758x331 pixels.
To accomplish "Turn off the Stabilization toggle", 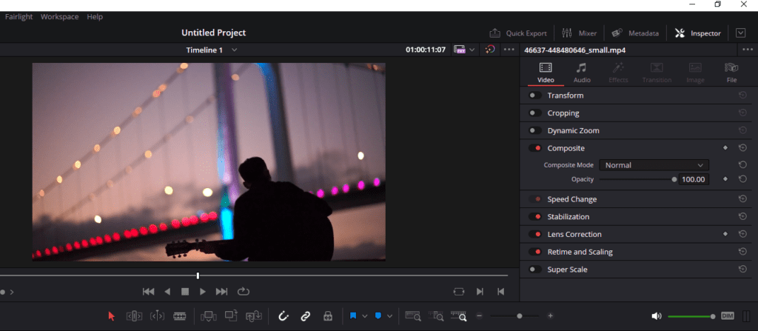I will pyautogui.click(x=534, y=217).
